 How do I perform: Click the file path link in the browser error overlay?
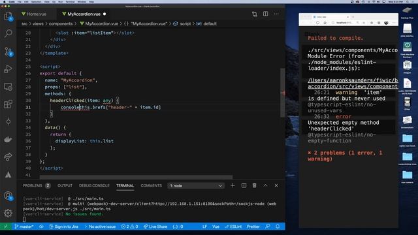tap(353, 83)
